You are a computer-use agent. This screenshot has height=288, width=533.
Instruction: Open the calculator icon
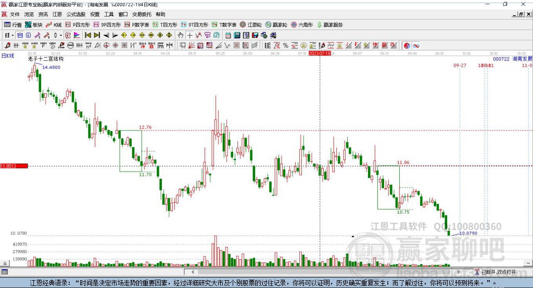(x=237, y=35)
